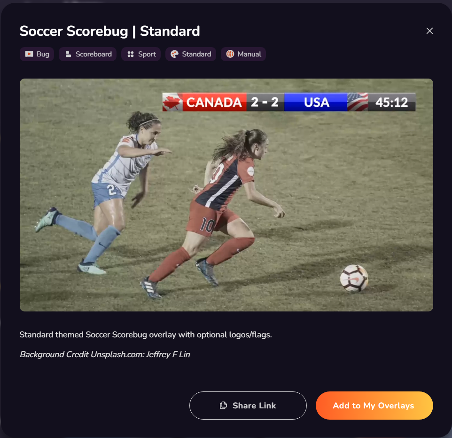This screenshot has width=452, height=438.
Task: Select the red CANADA team name bar
Action: 214,102
